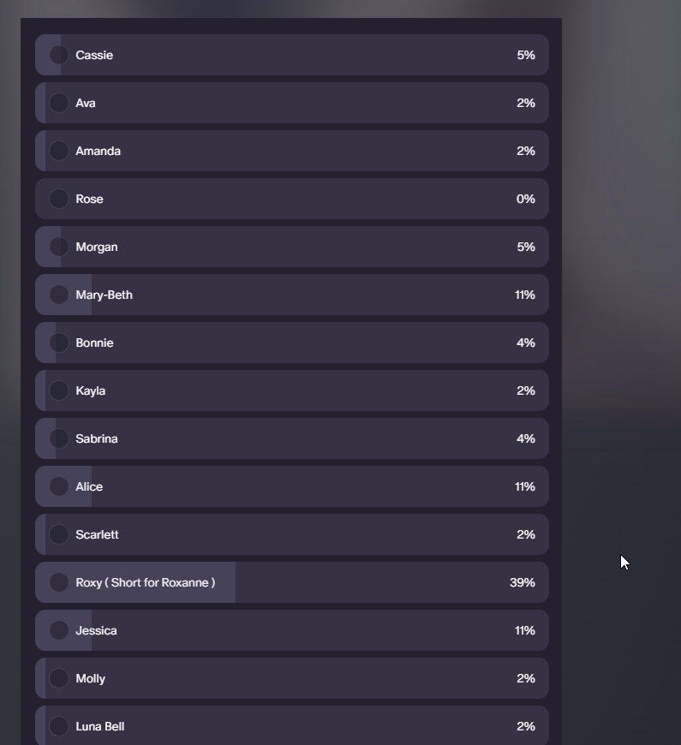Select the radio button next to Cassie
The image size is (681, 745).
tap(59, 55)
